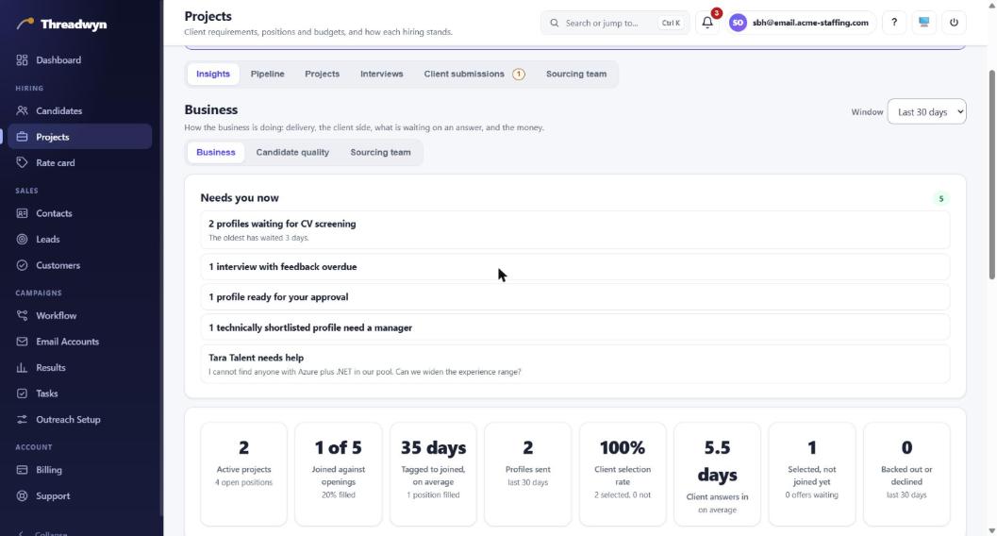Click the Active projects stat card
The height and width of the screenshot is (536, 997).
(243, 475)
